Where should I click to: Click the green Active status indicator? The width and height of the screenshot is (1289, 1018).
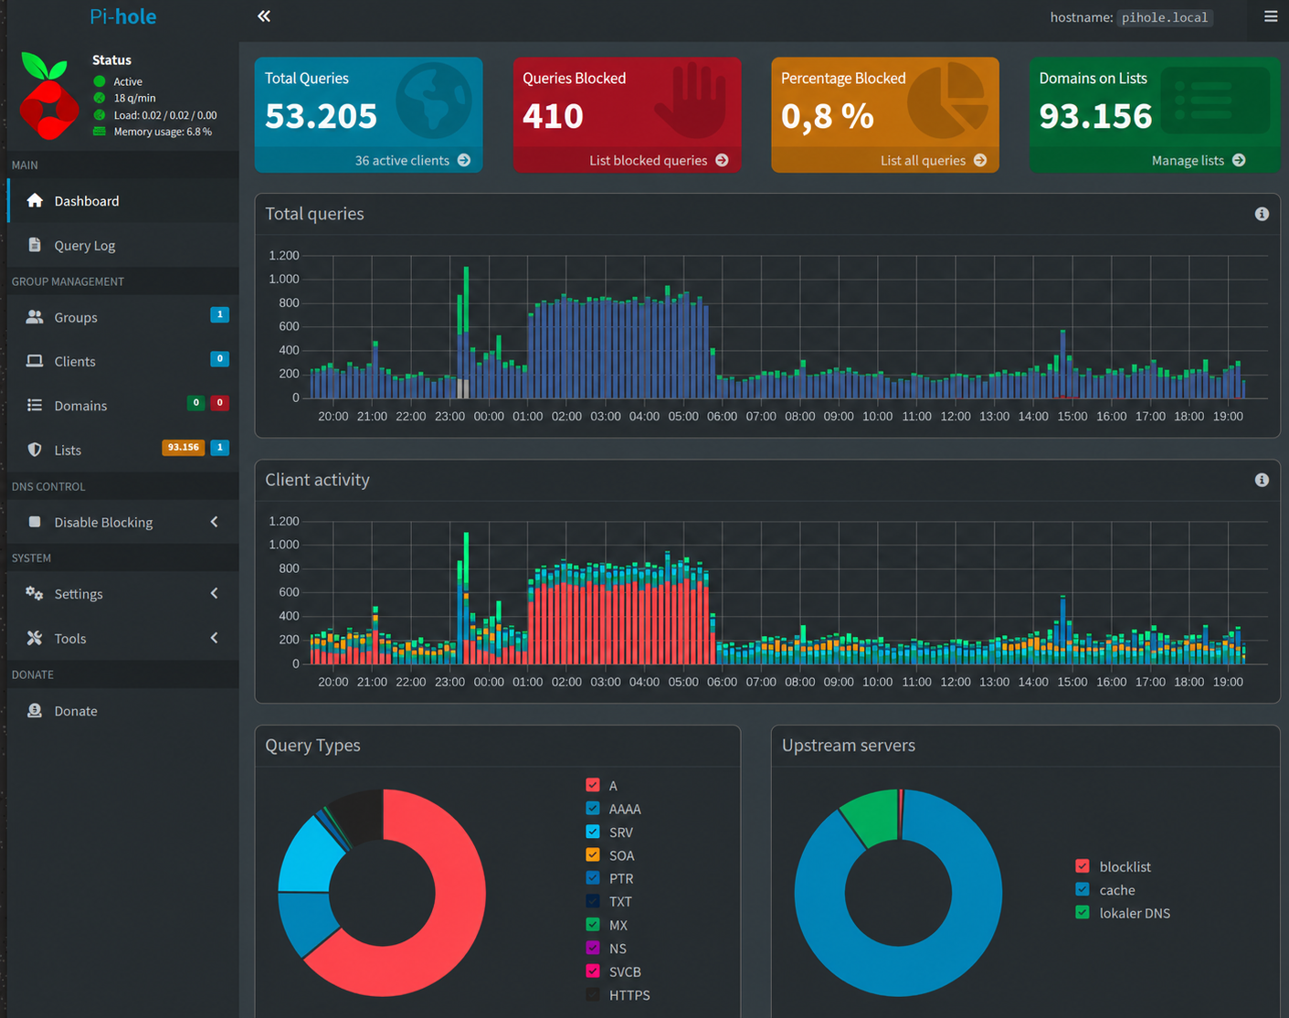[x=100, y=81]
